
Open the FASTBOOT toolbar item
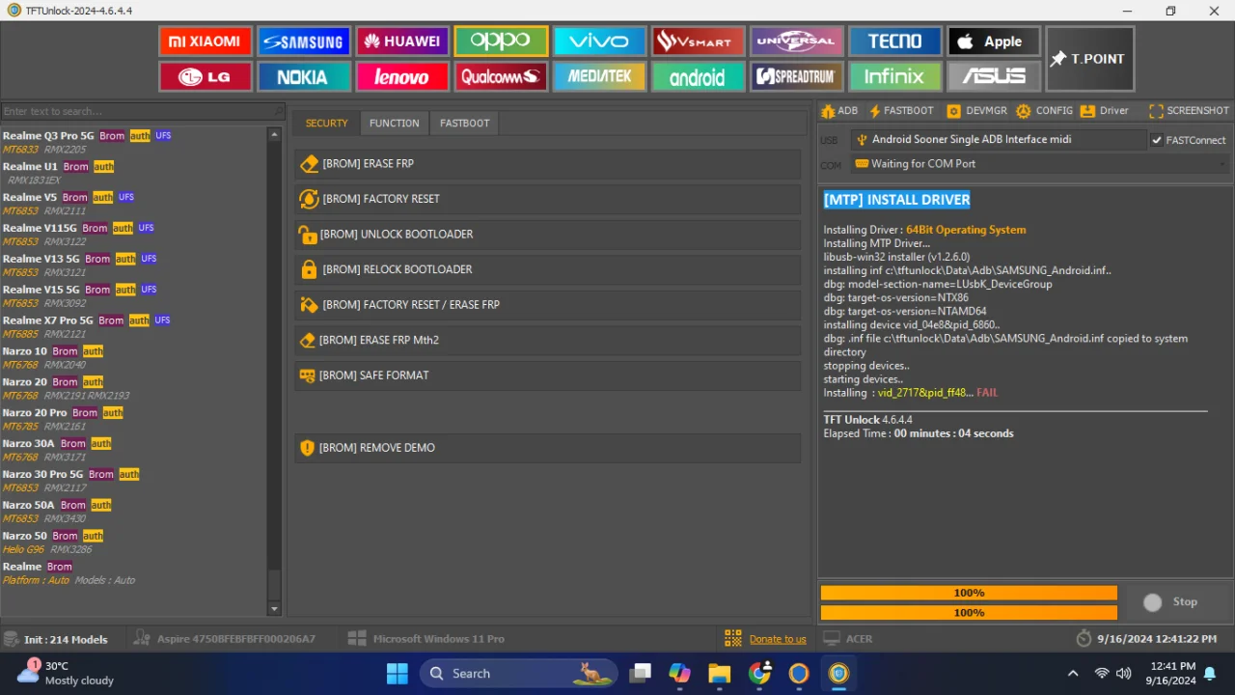pos(902,111)
